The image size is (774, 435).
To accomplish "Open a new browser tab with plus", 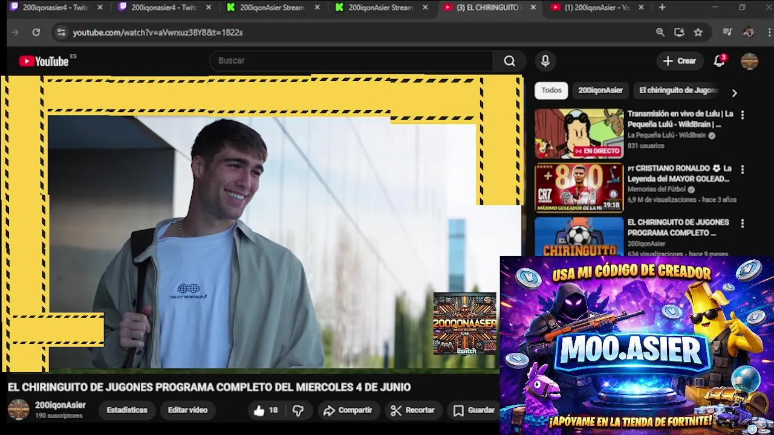I will (x=662, y=7).
